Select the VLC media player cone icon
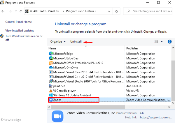Screen dimensions: 175x123 pos(51,90)
